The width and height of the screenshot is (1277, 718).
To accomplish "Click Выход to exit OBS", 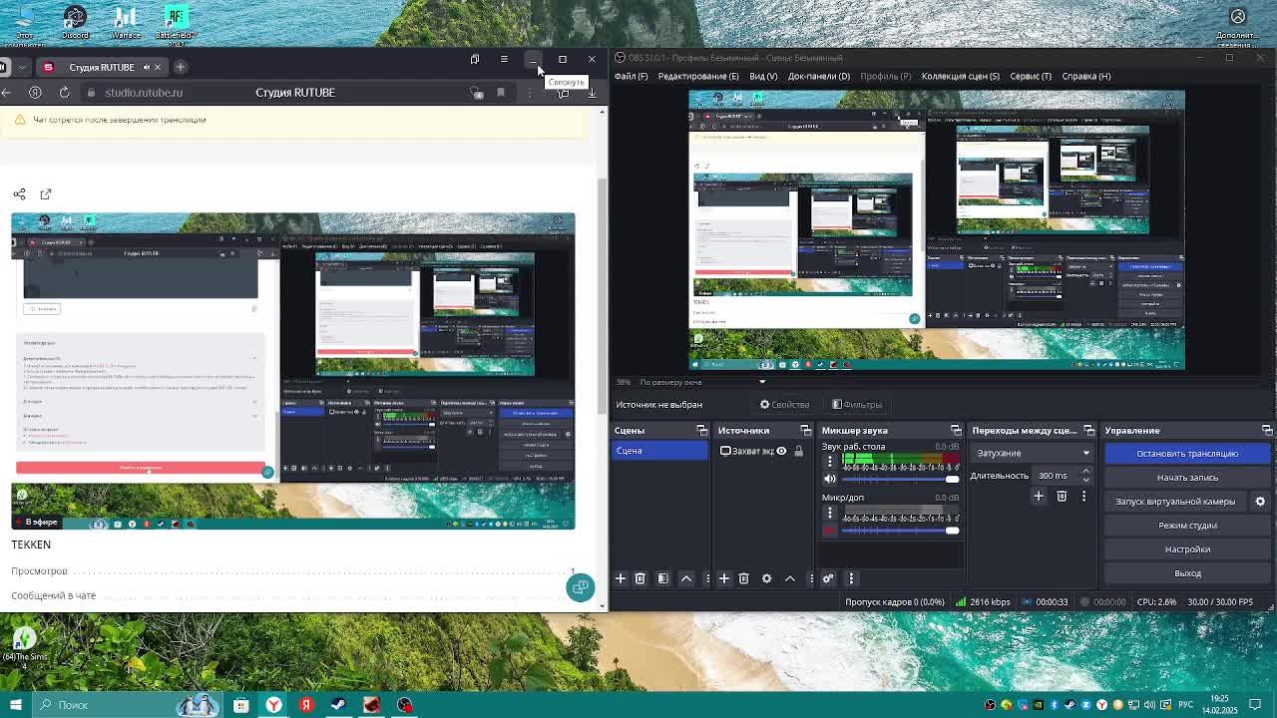I will tap(1187, 573).
